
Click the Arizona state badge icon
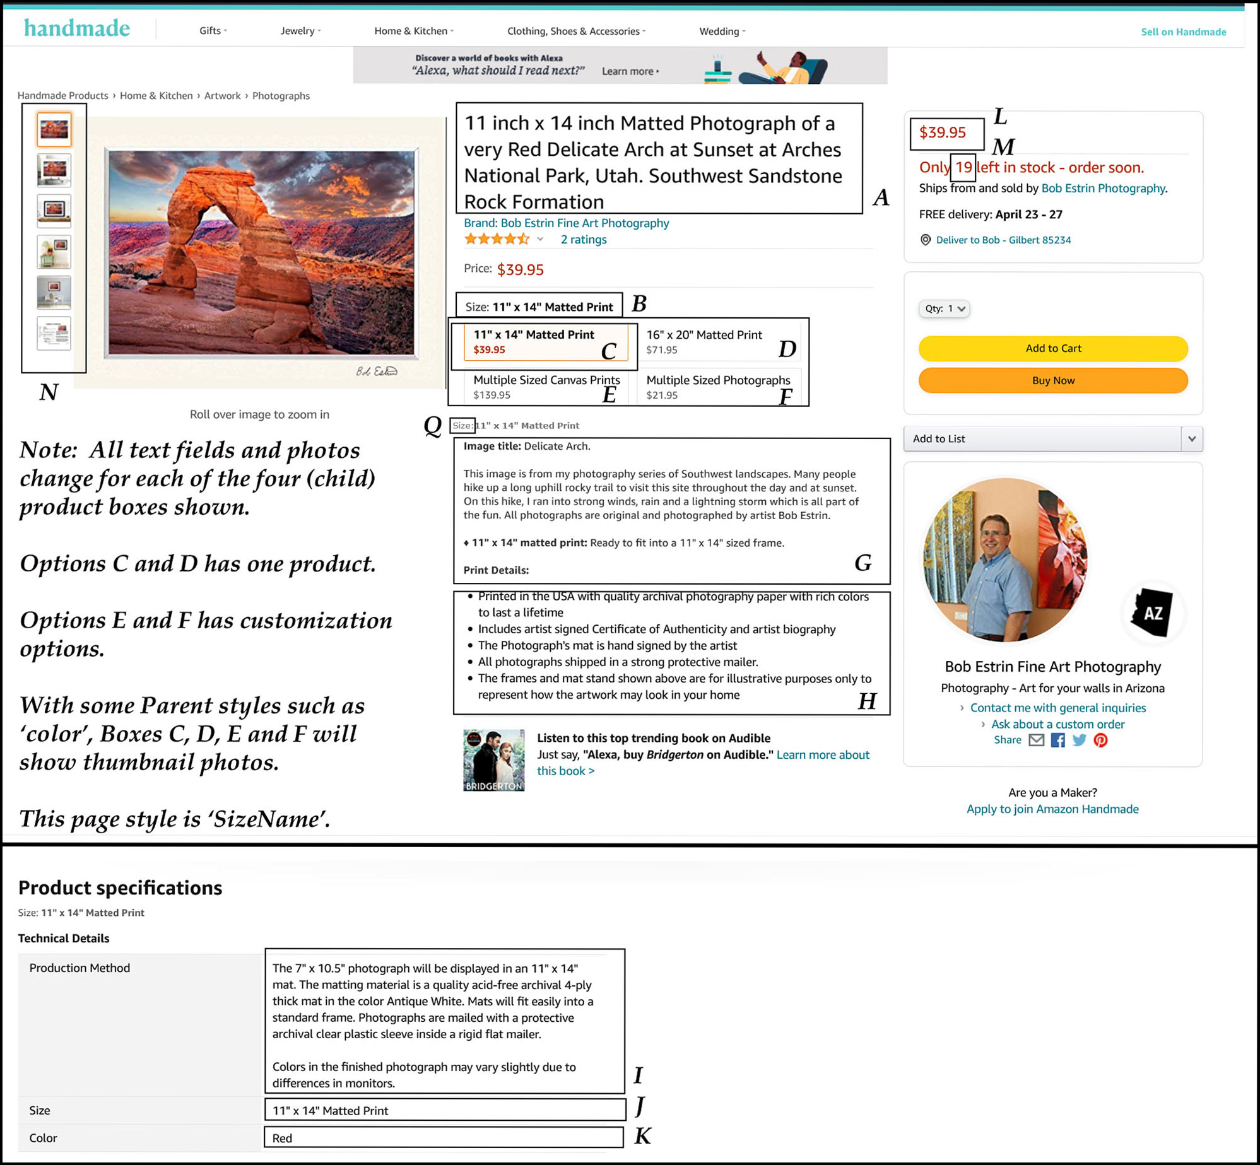coord(1153,612)
